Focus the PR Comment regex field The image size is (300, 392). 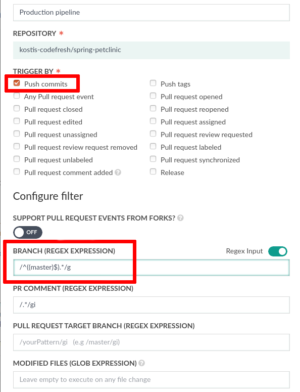151,305
